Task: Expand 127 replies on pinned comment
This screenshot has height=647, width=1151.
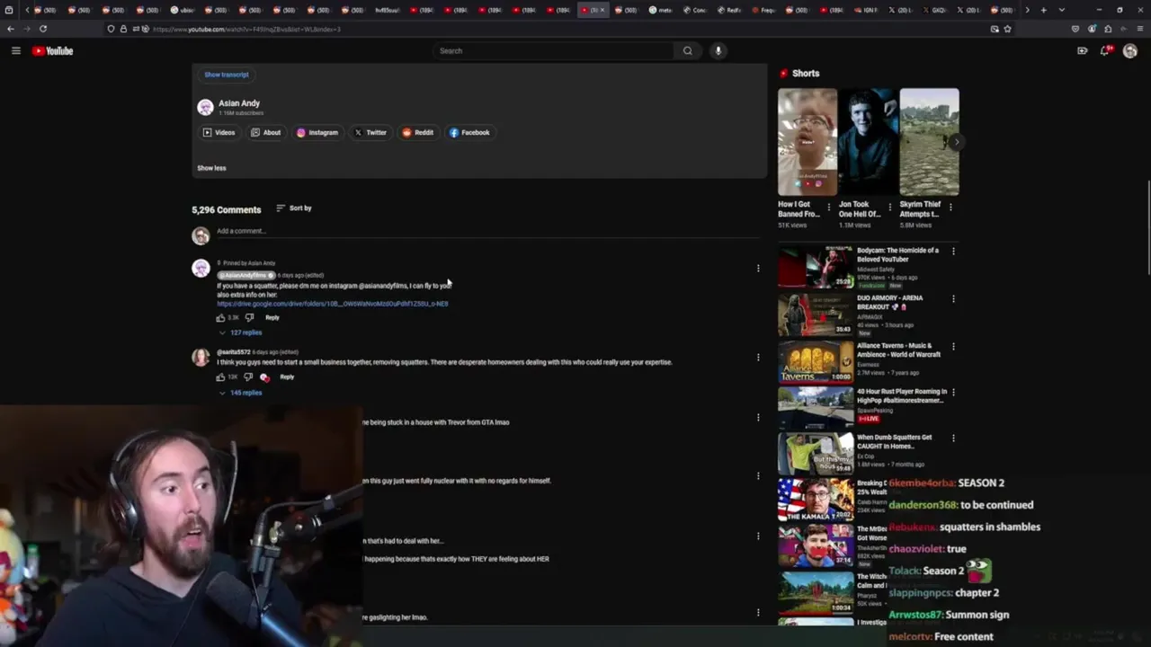Action: (239, 332)
